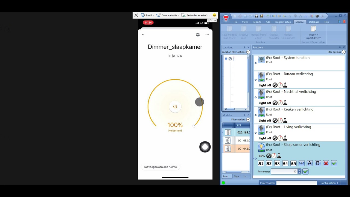Open the File menu
Screen dimensions: 350x197
coord(235,22)
